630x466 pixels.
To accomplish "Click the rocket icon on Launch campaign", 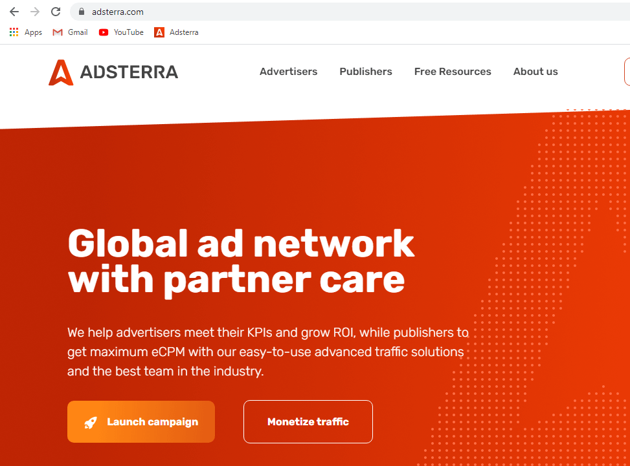I will pyautogui.click(x=91, y=422).
